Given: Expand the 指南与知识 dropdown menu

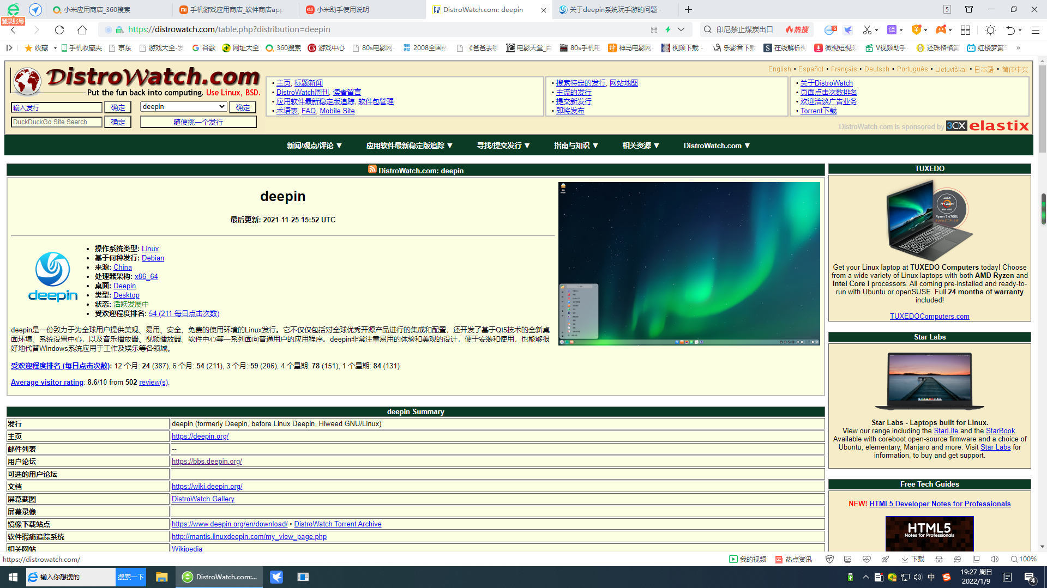Looking at the screenshot, I should [x=576, y=146].
